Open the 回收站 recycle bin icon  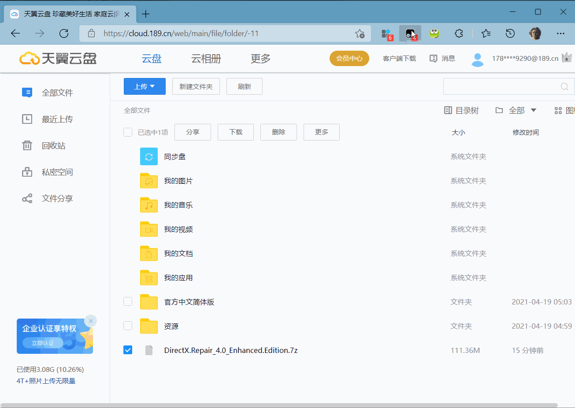27,145
